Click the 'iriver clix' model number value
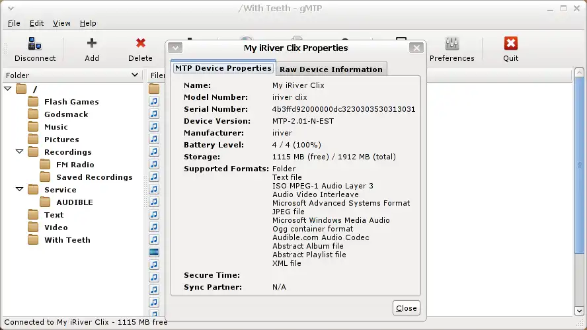The width and height of the screenshot is (587, 330). tap(290, 97)
